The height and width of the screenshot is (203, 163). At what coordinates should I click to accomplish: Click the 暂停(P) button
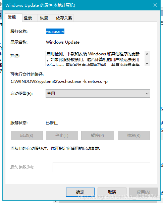pos(98,136)
